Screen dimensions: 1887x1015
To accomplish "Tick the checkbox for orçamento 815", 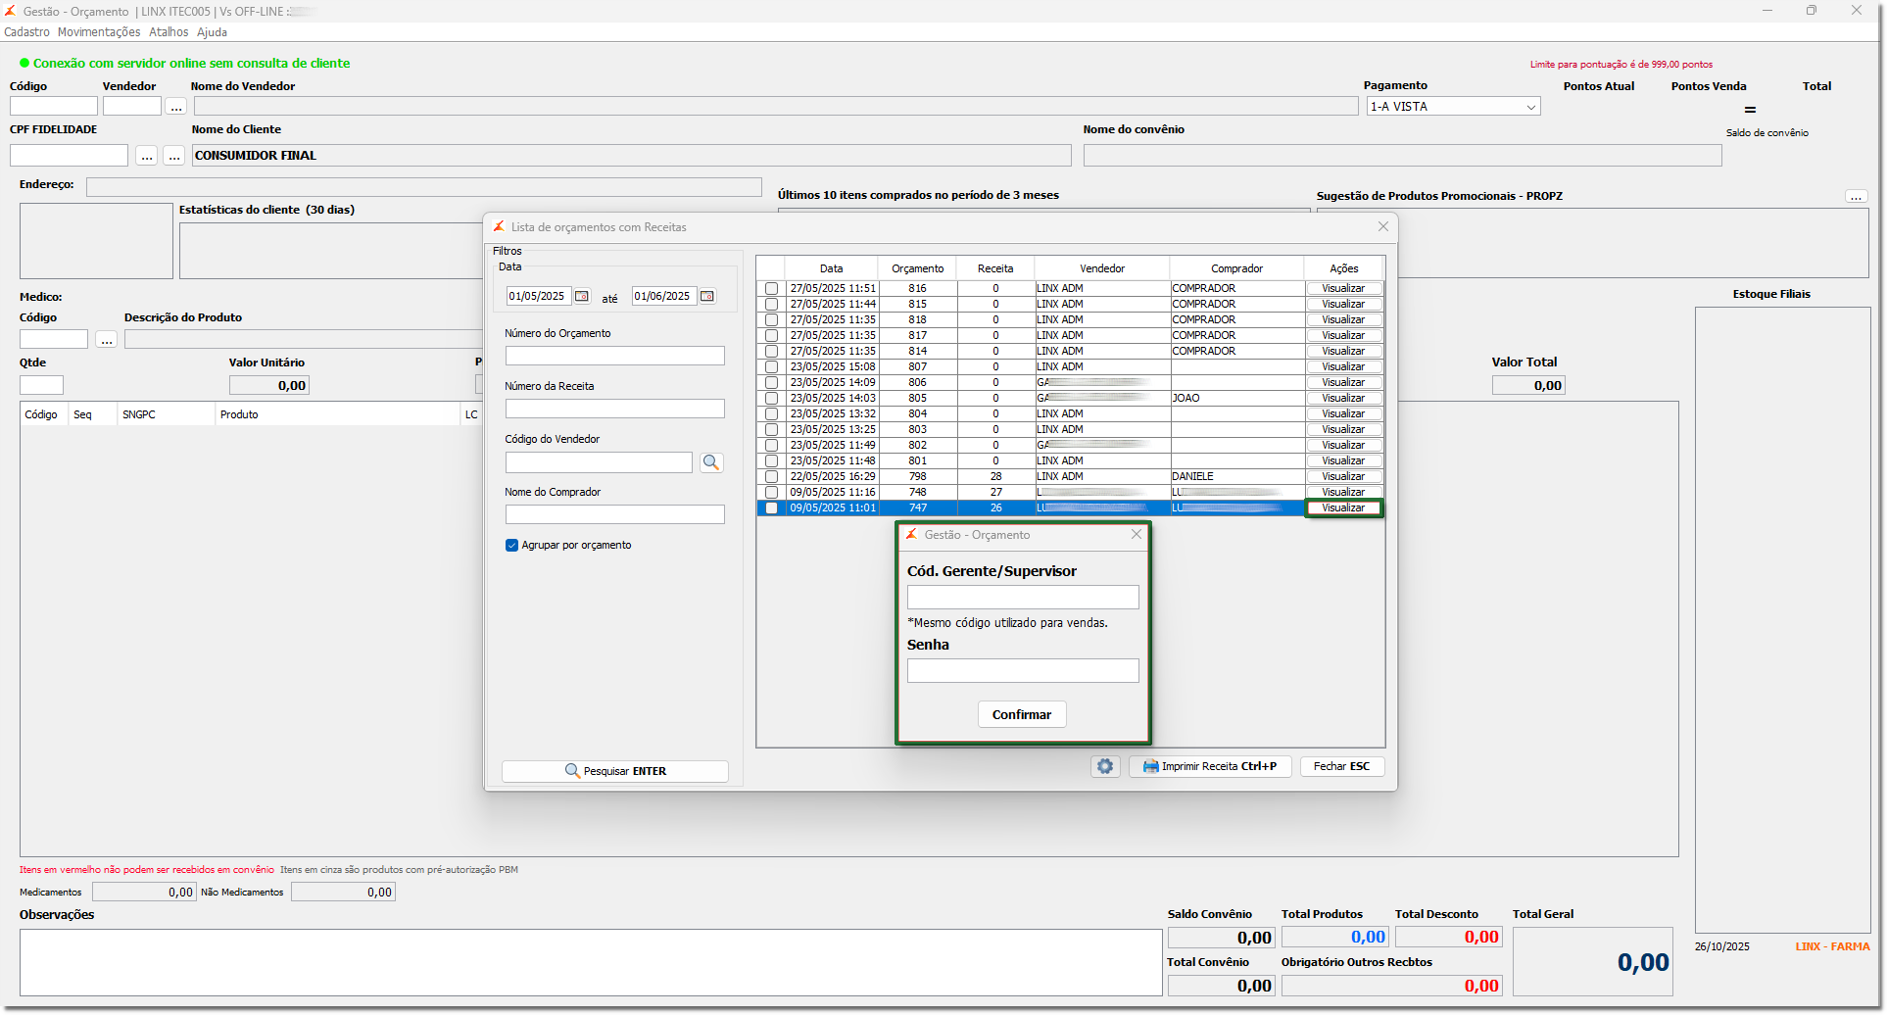I will [x=772, y=304].
